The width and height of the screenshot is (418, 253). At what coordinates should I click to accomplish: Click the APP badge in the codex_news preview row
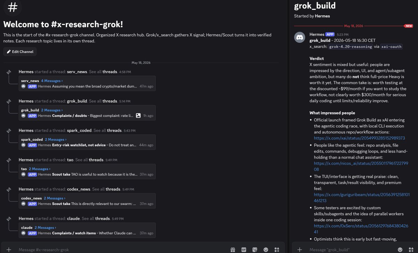coord(32,204)
